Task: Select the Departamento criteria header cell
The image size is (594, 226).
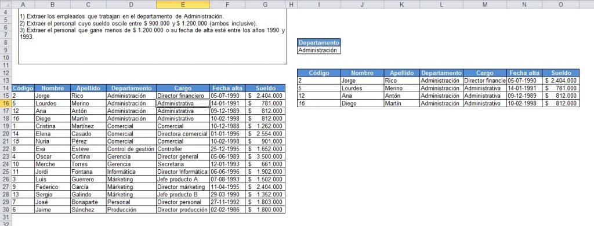Action: [x=319, y=43]
